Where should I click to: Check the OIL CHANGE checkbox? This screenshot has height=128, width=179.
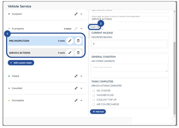[94, 91]
